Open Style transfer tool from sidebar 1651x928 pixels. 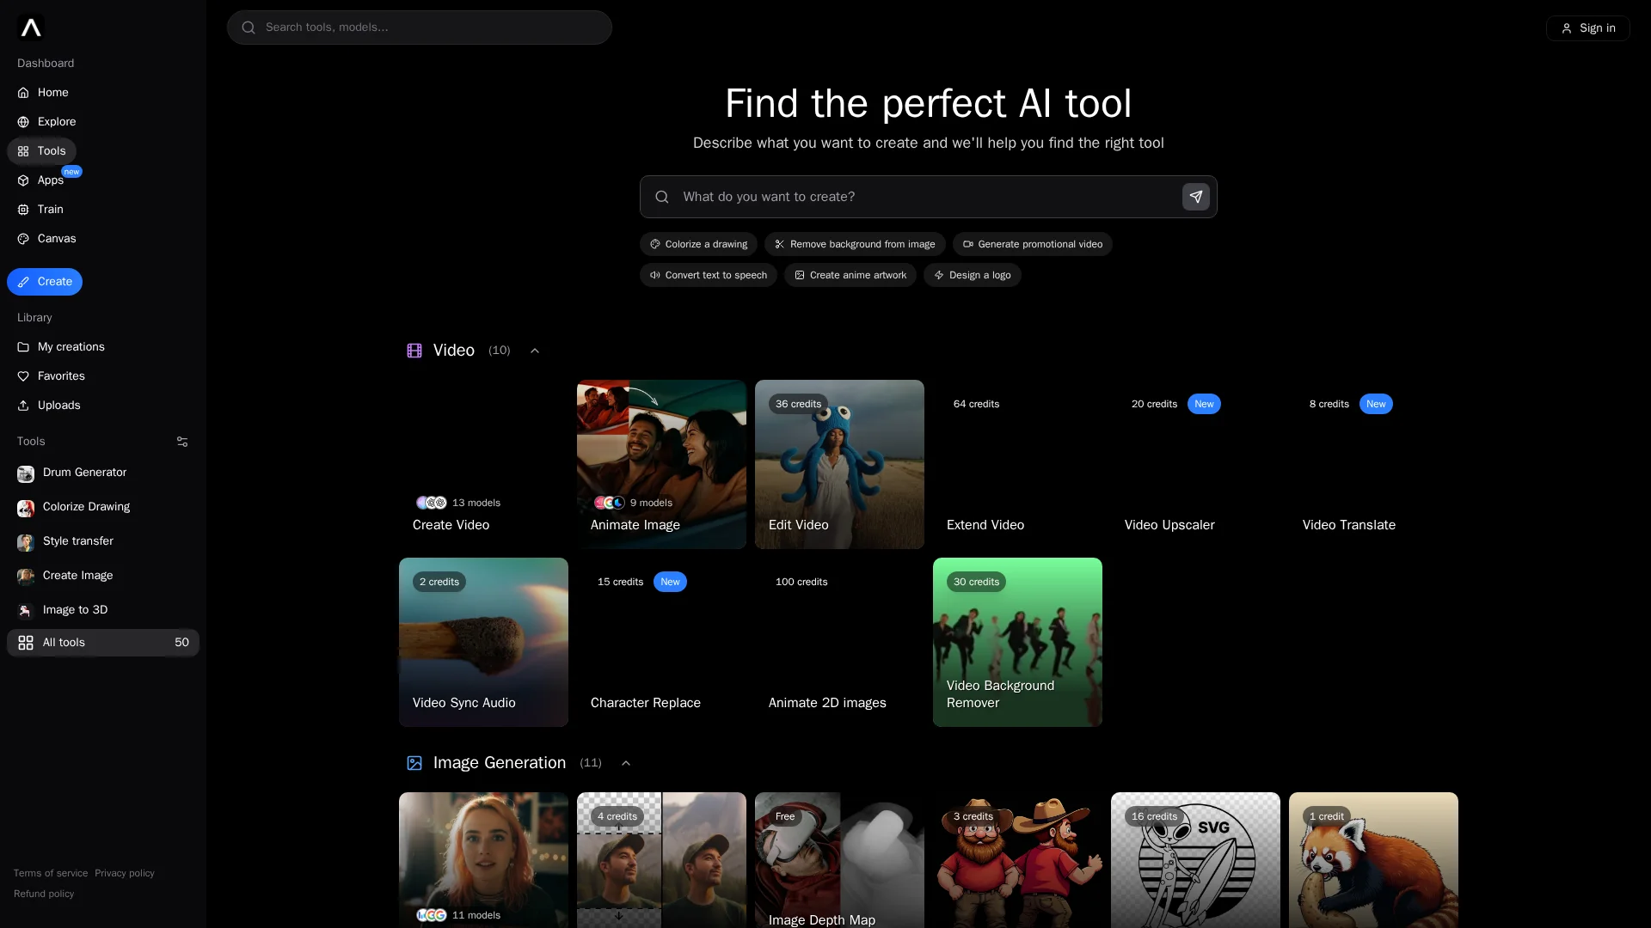(x=77, y=541)
